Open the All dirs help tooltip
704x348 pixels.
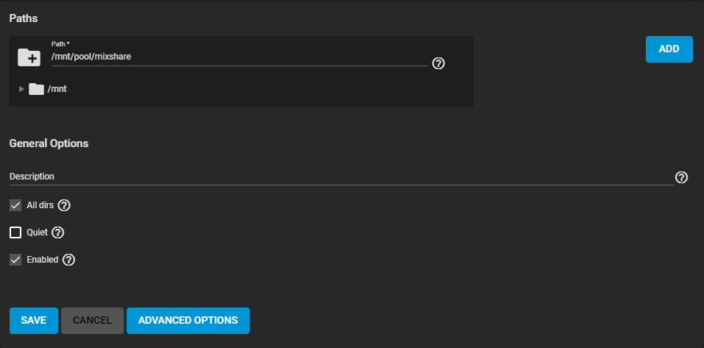click(64, 205)
